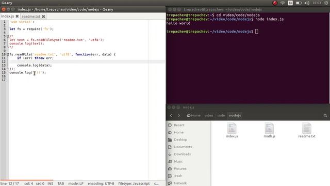
Task: Open the battery indicator menu
Action: (299, 3)
